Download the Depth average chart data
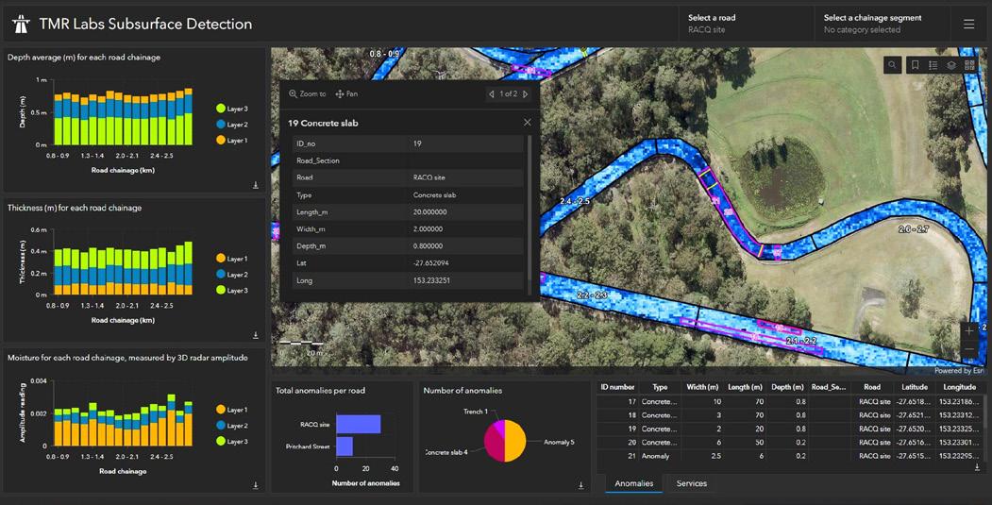 [x=256, y=185]
